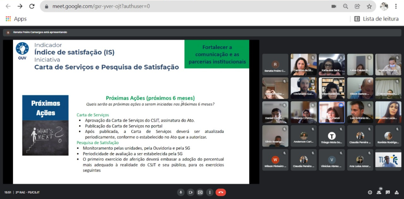Show the participants list icon
404x199 pixels.
coord(379,192)
